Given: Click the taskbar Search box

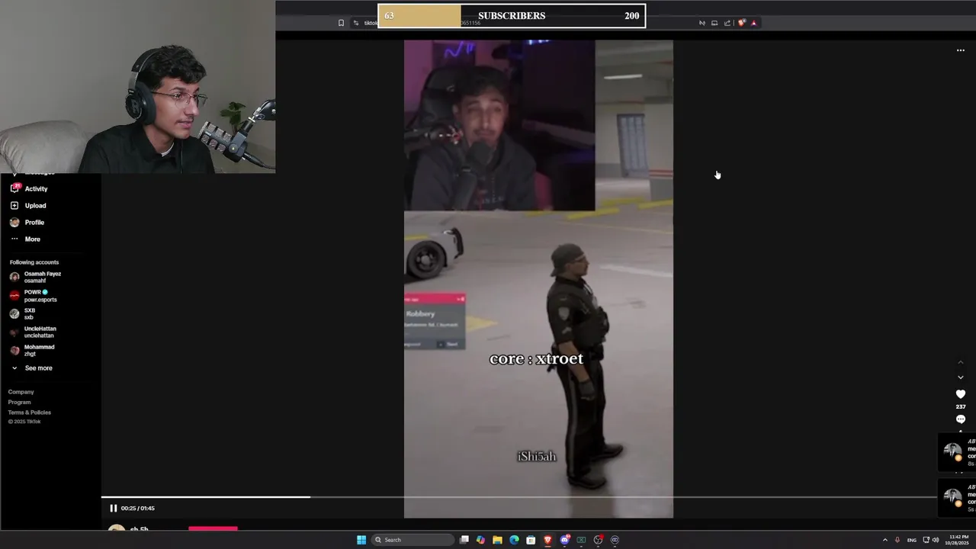Looking at the screenshot, I should click(412, 540).
